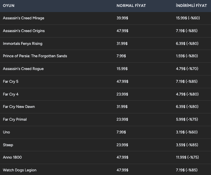Click Immortals Fenyx Rising 6.39$ (-%80)
The width and height of the screenshot is (211, 175).
[187, 44]
